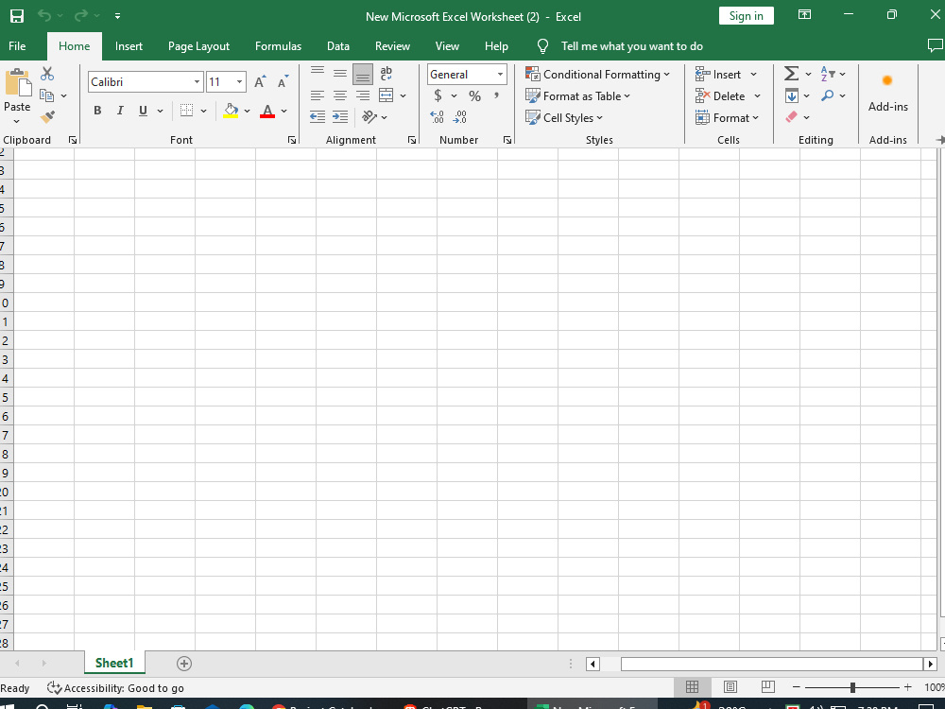945x709 pixels.
Task: Select the Format Painter brush
Action: point(47,117)
